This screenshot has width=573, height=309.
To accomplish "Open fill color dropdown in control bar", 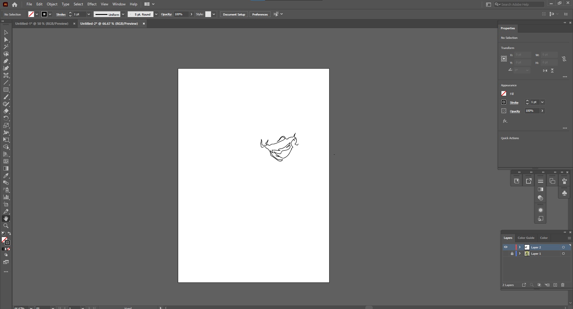I will 37,14.
